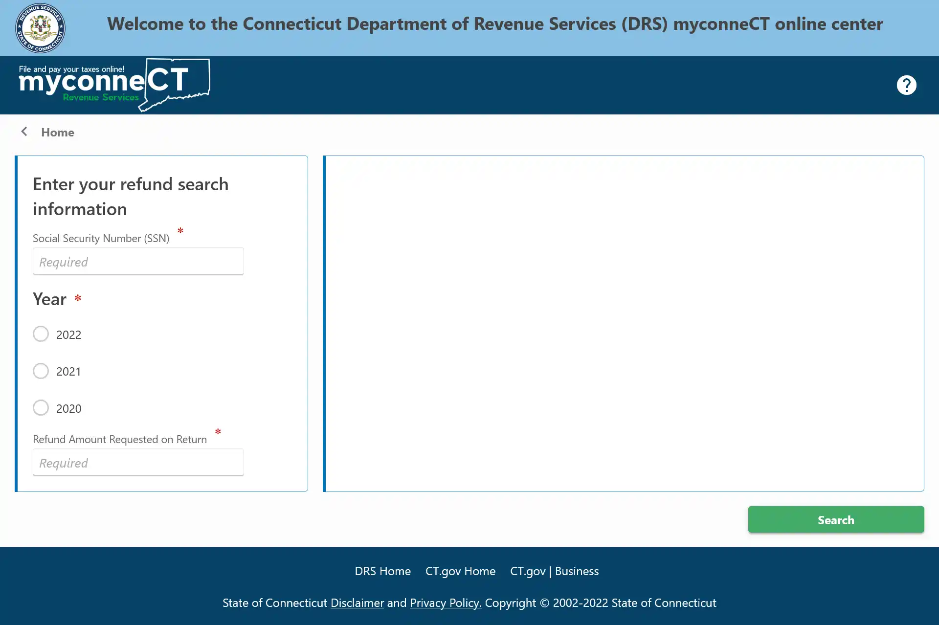Click the 2022 year label text
This screenshot has width=939, height=625.
68,335
